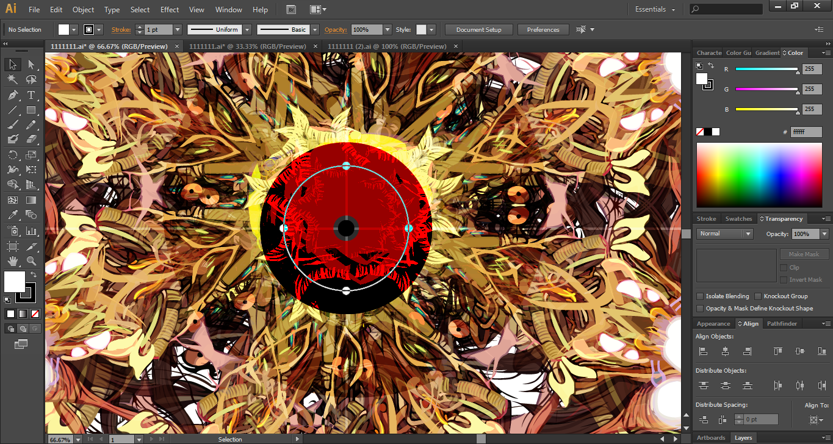Open the stroke weight dropdown
The height and width of the screenshot is (444, 833).
[x=178, y=29]
